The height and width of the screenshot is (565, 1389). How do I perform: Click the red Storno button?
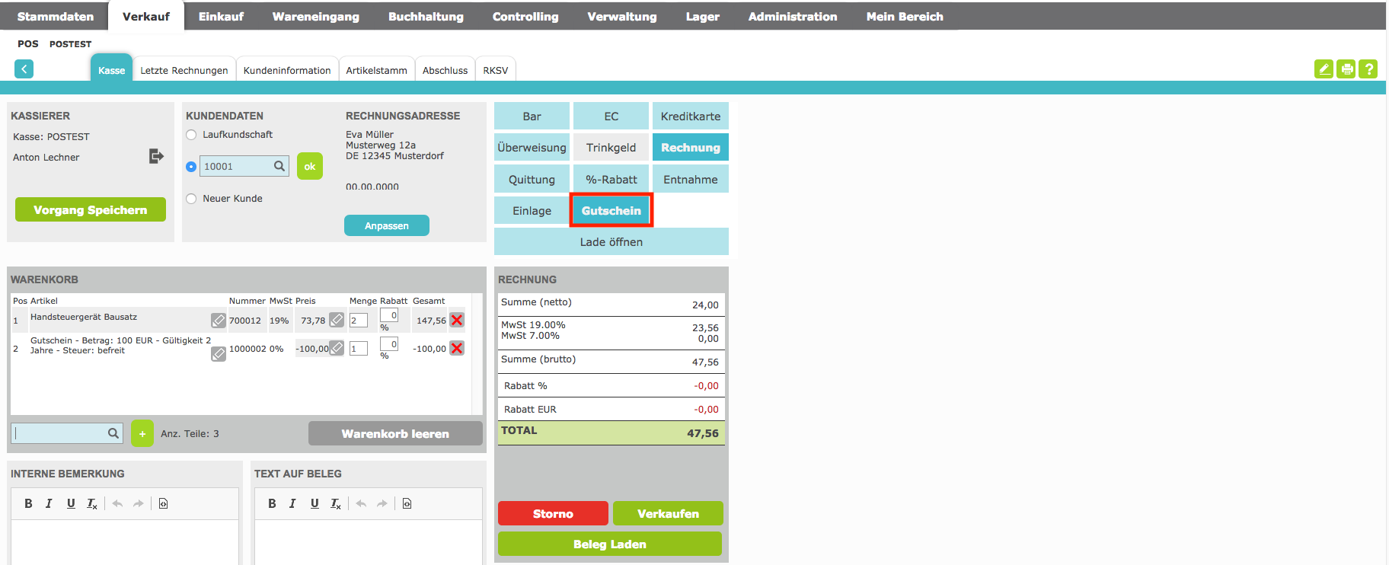[x=553, y=514]
